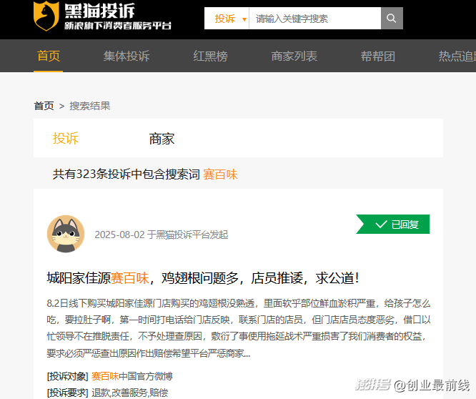Screen dimensions: 476x399
Task: Click the highlighted 赛百味 search keyword
Action: (220, 174)
